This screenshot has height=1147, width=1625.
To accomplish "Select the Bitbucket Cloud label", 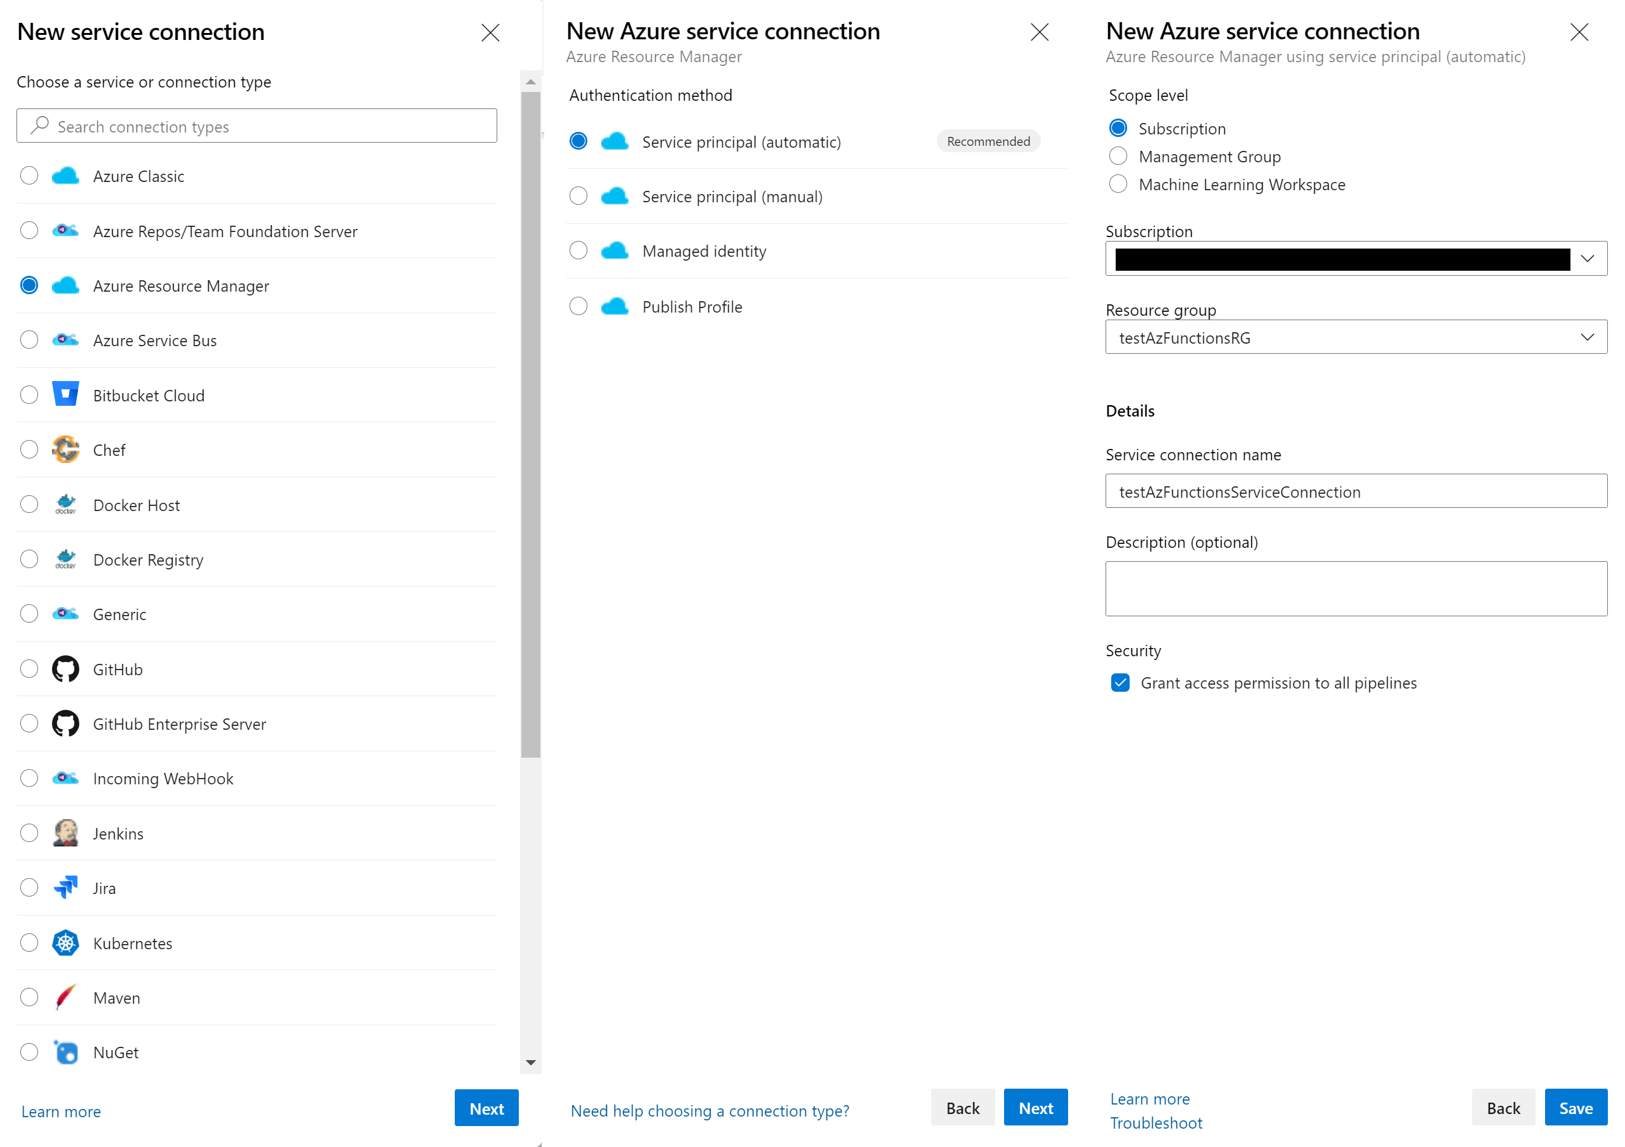I will 148,395.
